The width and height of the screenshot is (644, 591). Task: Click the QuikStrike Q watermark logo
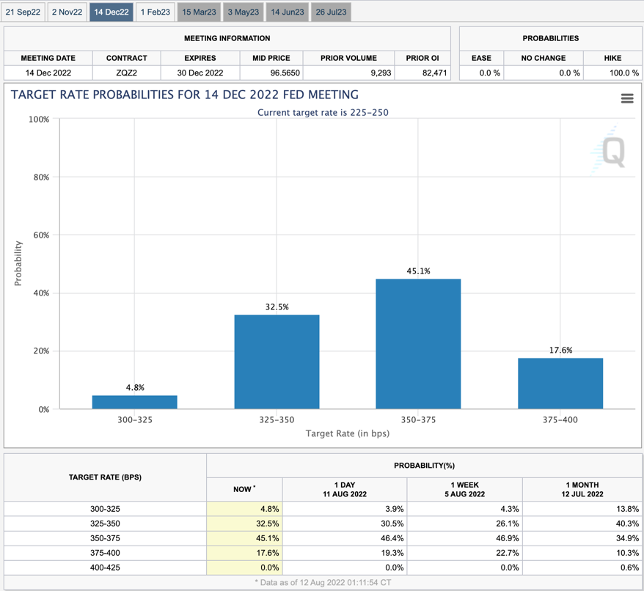[x=610, y=151]
